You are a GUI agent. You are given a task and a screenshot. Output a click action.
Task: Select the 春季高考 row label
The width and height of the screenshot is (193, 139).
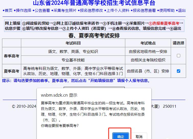tap(12, 56)
